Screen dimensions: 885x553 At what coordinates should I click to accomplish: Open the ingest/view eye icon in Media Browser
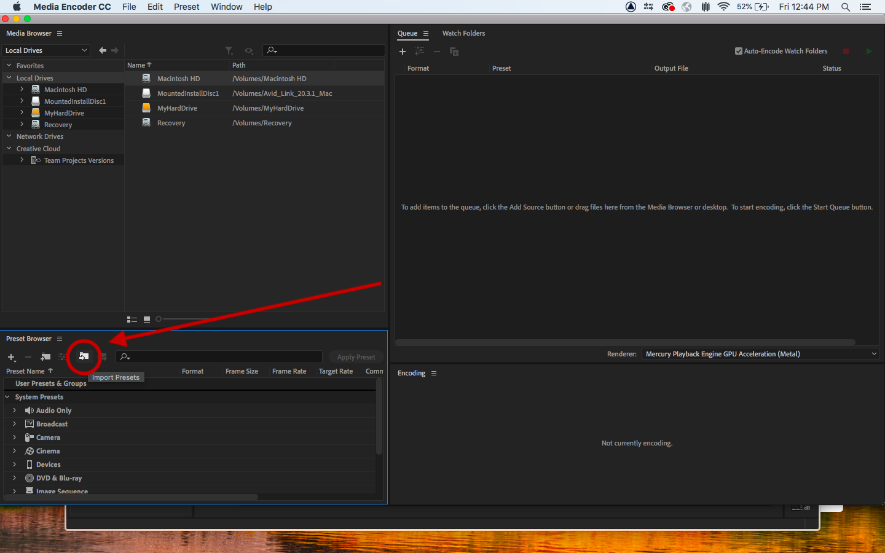249,50
